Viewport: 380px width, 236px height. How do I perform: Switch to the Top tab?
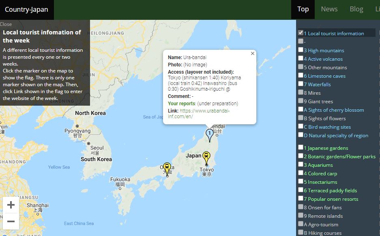(x=303, y=9)
